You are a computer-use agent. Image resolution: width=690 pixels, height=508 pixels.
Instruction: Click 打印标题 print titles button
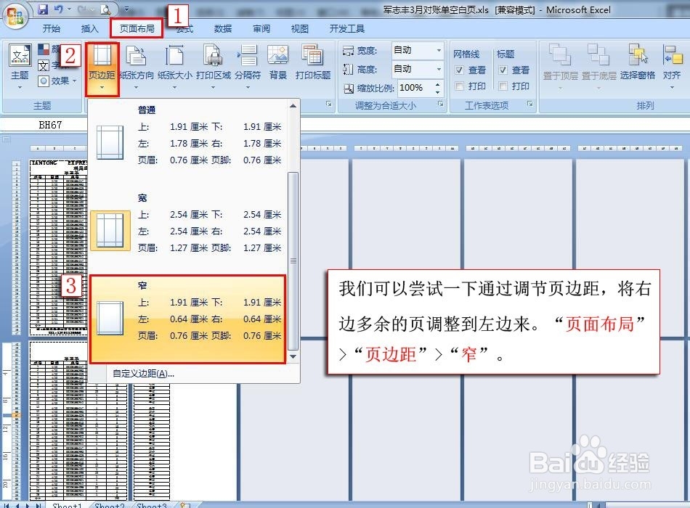tap(313, 62)
